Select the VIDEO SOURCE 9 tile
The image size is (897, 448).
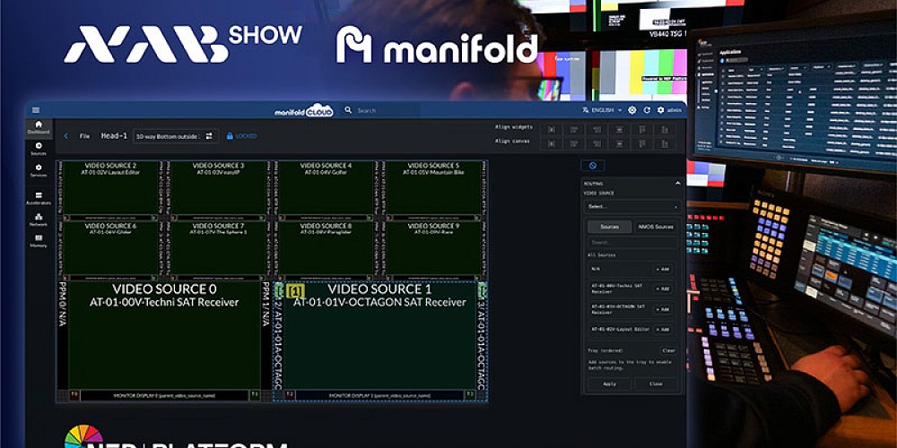[x=433, y=250]
